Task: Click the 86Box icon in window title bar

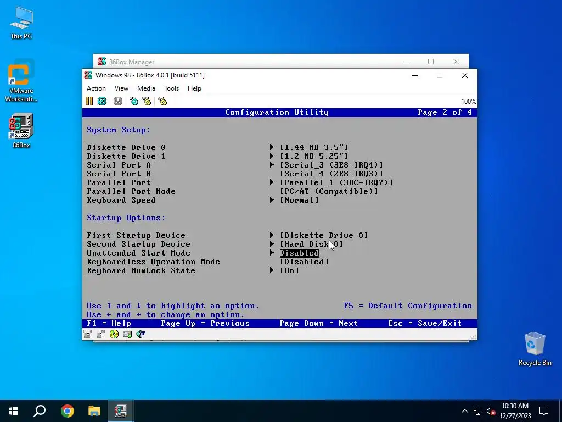Action: [88, 75]
